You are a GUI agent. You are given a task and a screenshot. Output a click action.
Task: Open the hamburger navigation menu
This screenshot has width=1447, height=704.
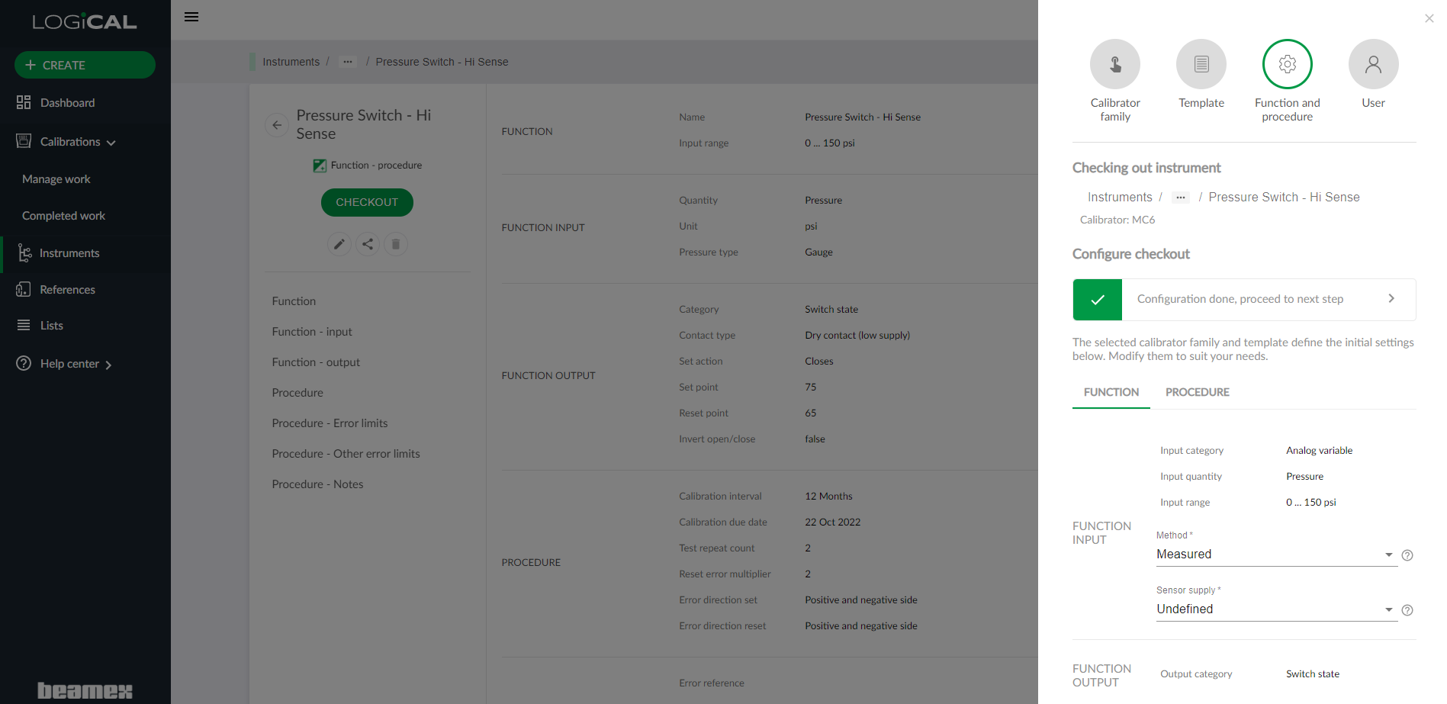click(191, 17)
